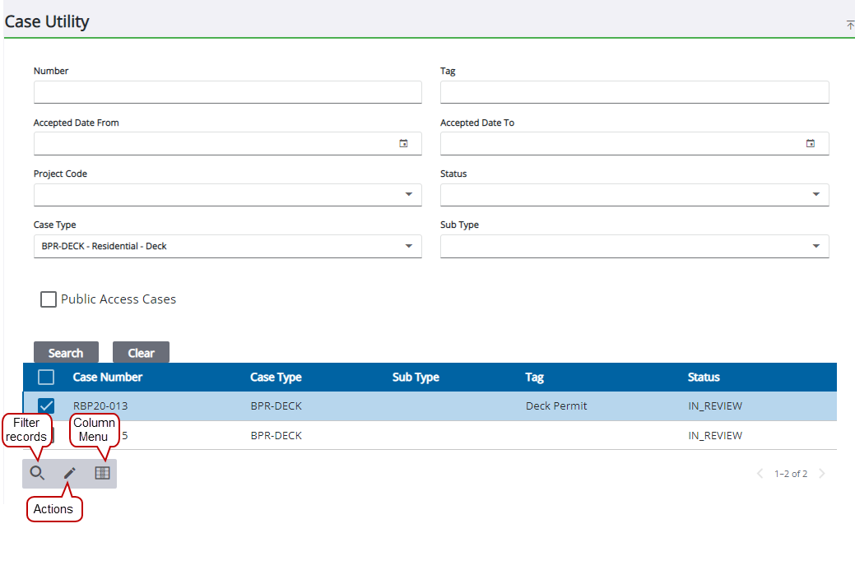Click the Deck Permit tag cell

pos(556,406)
